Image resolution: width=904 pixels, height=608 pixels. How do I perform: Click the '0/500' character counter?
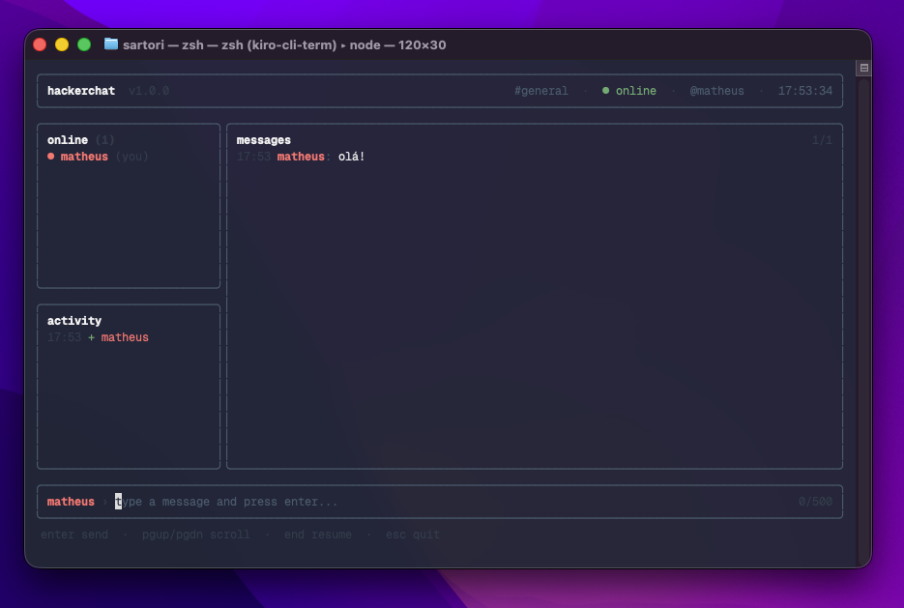click(x=815, y=502)
